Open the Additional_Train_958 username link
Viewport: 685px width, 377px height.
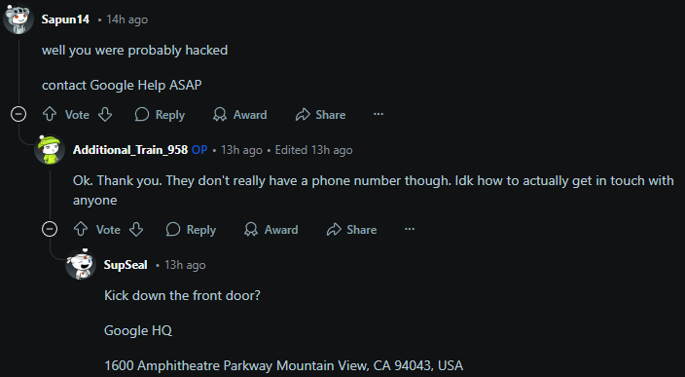[130, 150]
